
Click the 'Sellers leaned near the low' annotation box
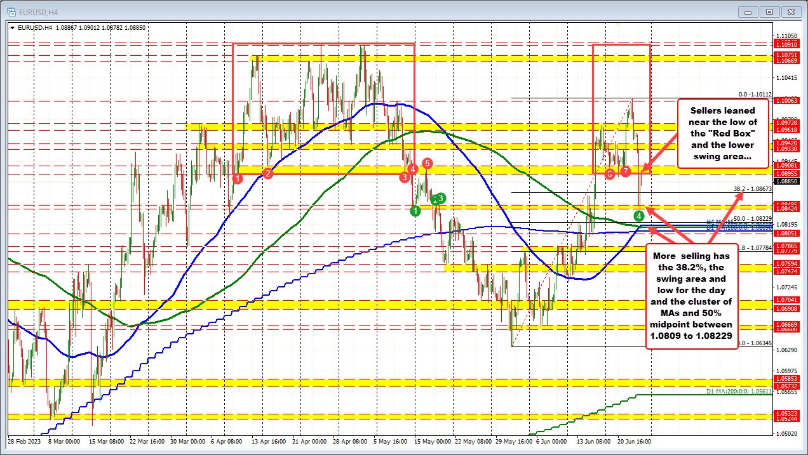[724, 133]
